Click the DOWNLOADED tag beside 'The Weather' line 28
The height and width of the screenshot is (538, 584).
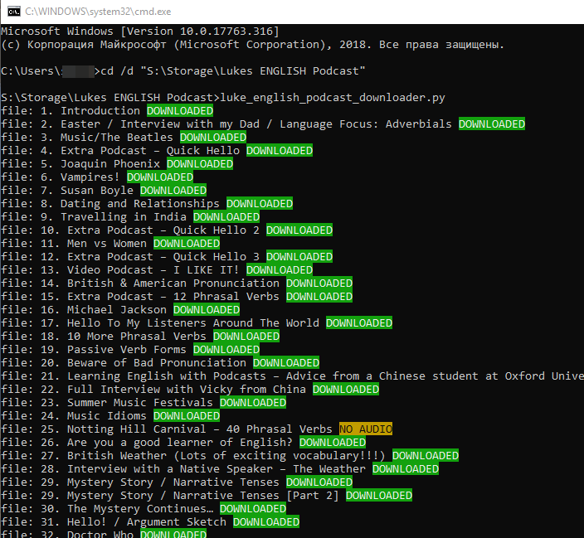(406, 469)
